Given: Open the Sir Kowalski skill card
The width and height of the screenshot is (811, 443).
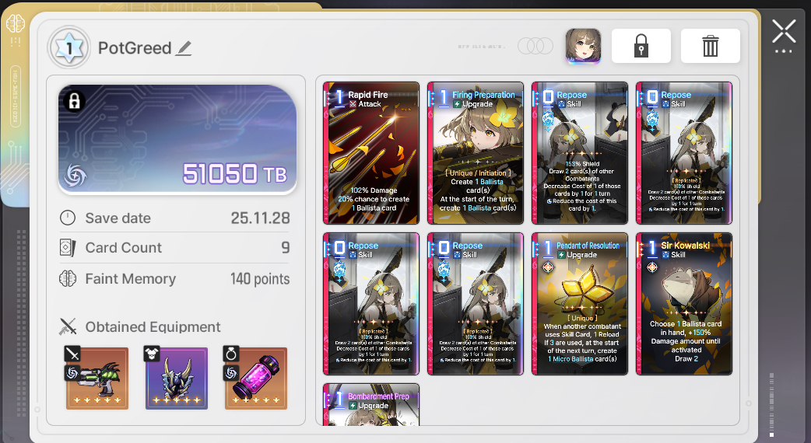Looking at the screenshot, I should coord(684,304).
